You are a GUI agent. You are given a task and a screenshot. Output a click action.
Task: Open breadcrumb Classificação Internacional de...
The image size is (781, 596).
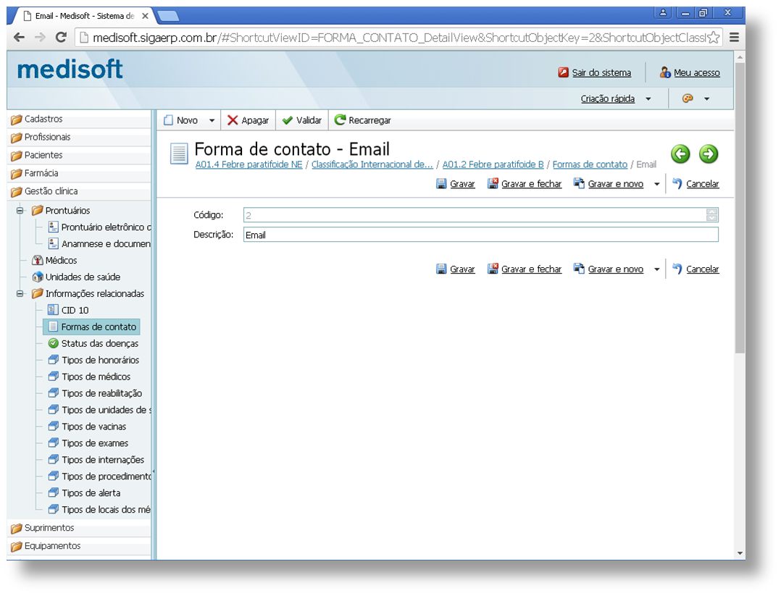click(x=372, y=164)
